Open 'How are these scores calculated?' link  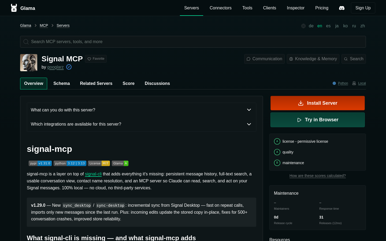tap(318, 176)
